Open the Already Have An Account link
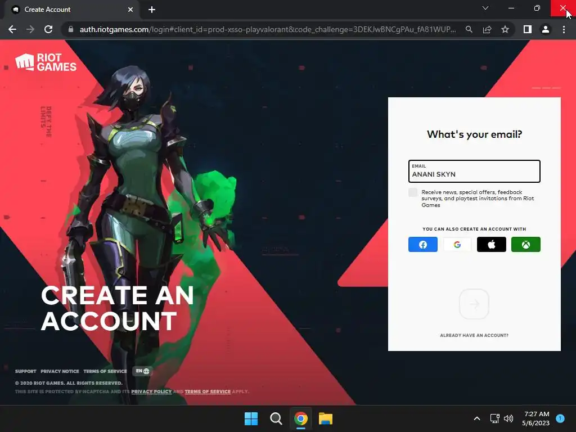 pyautogui.click(x=474, y=335)
